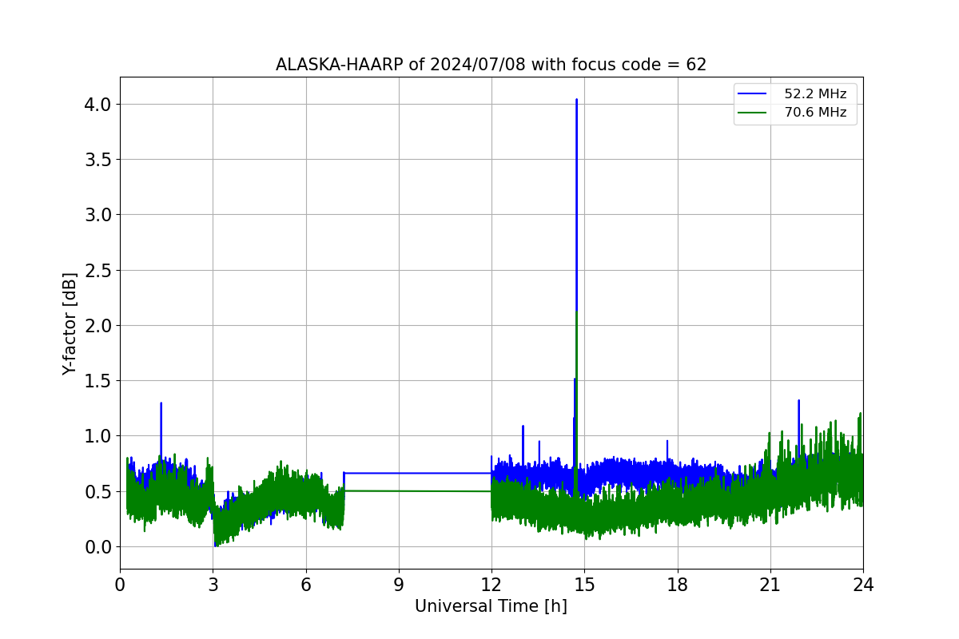Click the x-axis tick label '9'
The image size is (959, 639).
pyautogui.click(x=399, y=585)
